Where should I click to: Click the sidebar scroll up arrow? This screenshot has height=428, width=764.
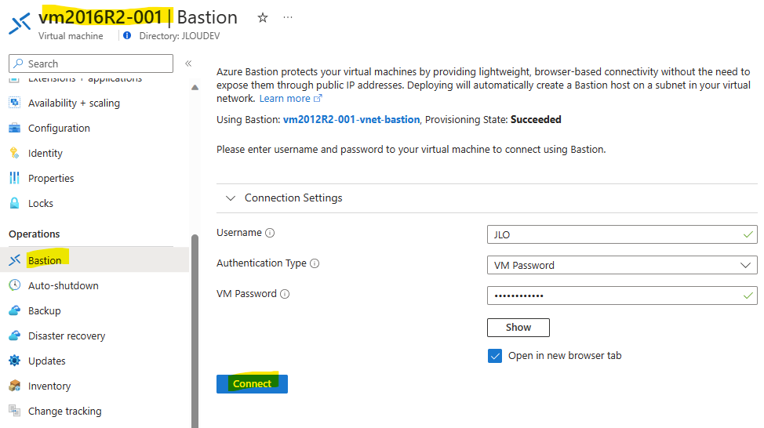tap(195, 88)
